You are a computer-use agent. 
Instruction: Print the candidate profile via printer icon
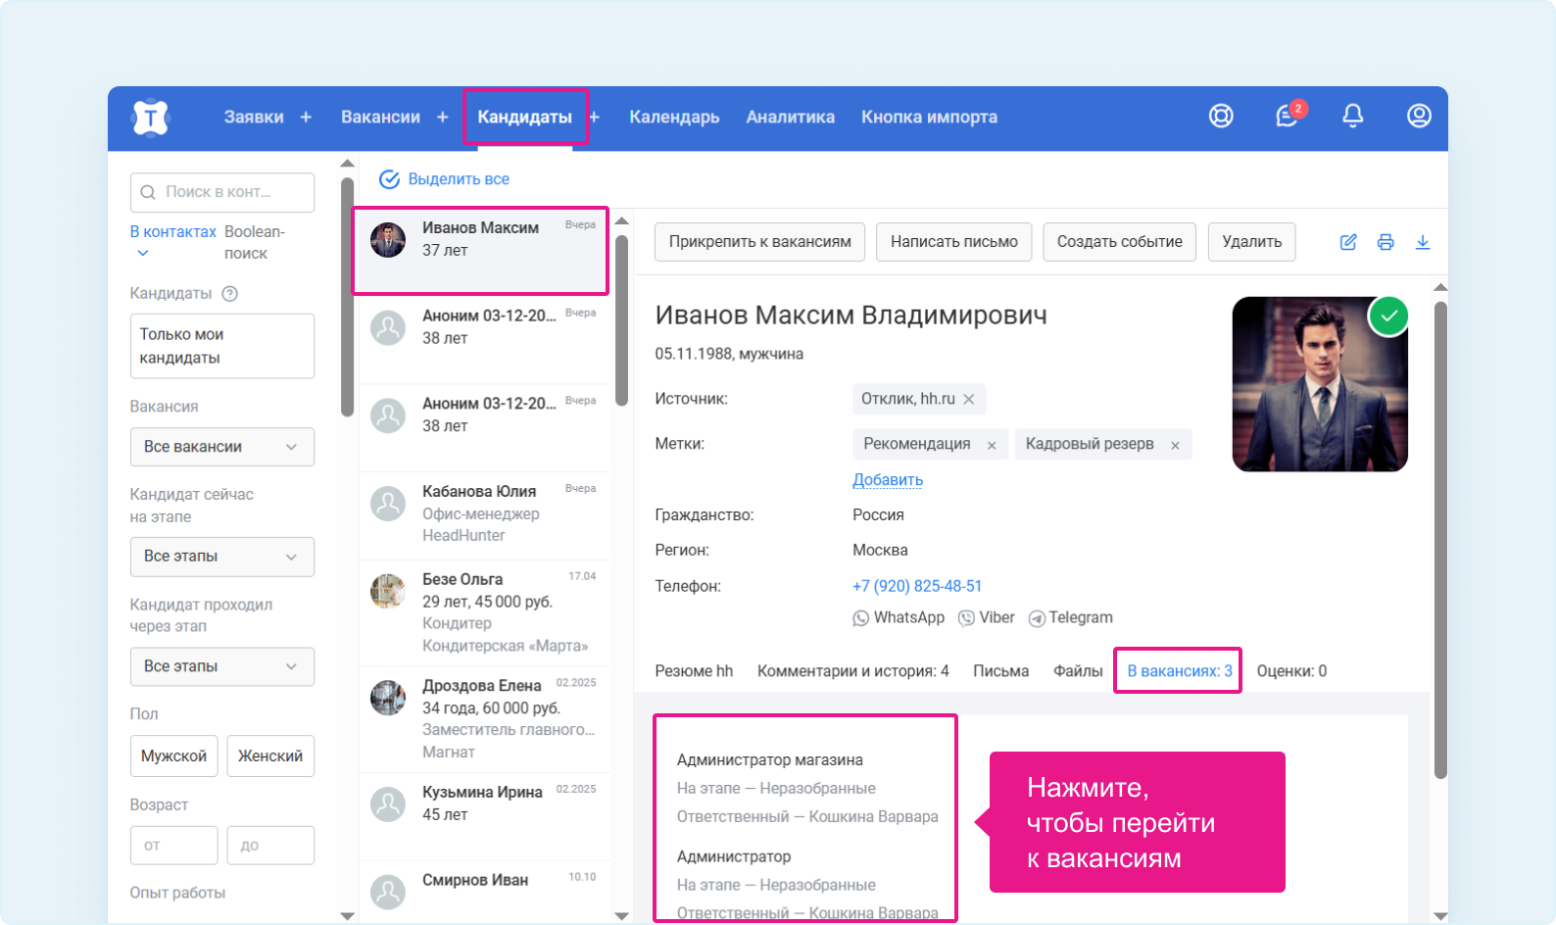click(1386, 242)
